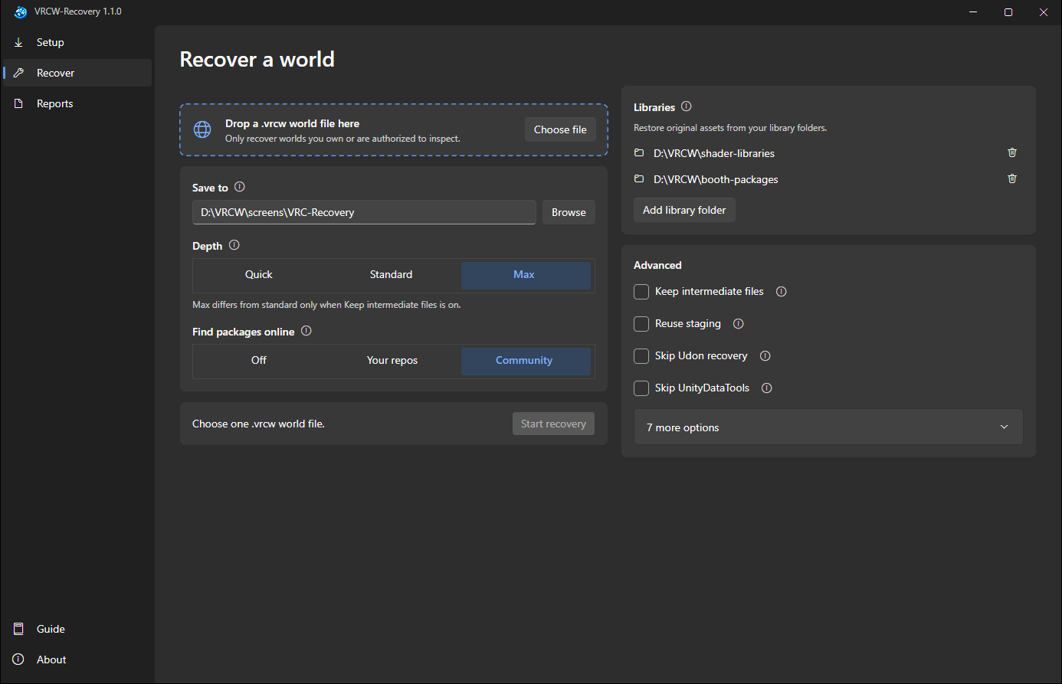Click info icon beside Find packages online
Image resolution: width=1062 pixels, height=684 pixels.
[306, 331]
